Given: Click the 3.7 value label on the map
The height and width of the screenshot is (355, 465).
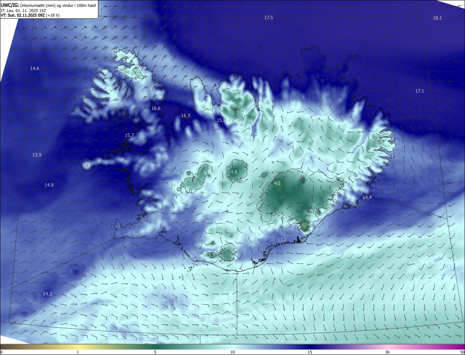Looking at the screenshot, I should pos(304,225).
